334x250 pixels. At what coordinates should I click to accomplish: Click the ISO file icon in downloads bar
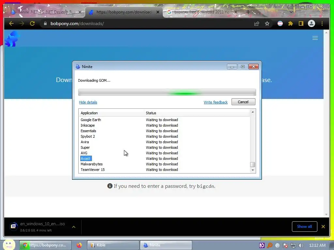(14, 226)
